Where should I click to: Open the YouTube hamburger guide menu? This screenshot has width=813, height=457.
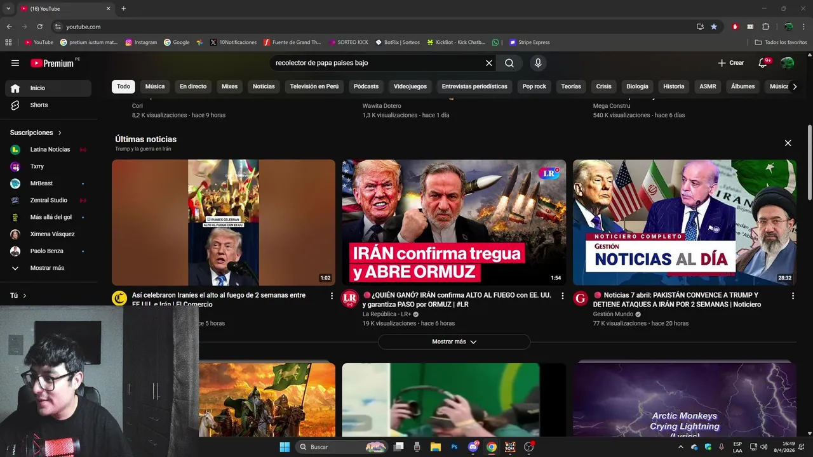(x=15, y=63)
